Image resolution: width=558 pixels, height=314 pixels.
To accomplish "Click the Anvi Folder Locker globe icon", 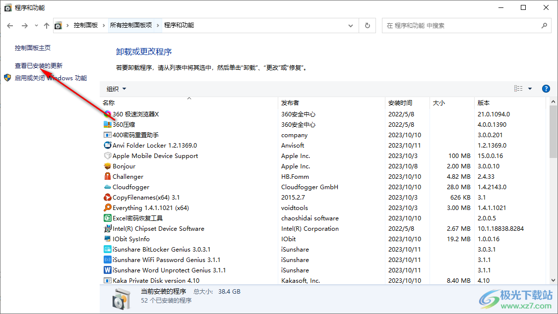I will coord(107,145).
